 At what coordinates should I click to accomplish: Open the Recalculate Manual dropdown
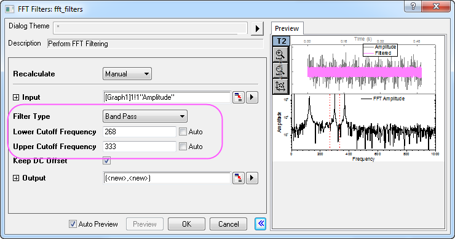click(127, 74)
